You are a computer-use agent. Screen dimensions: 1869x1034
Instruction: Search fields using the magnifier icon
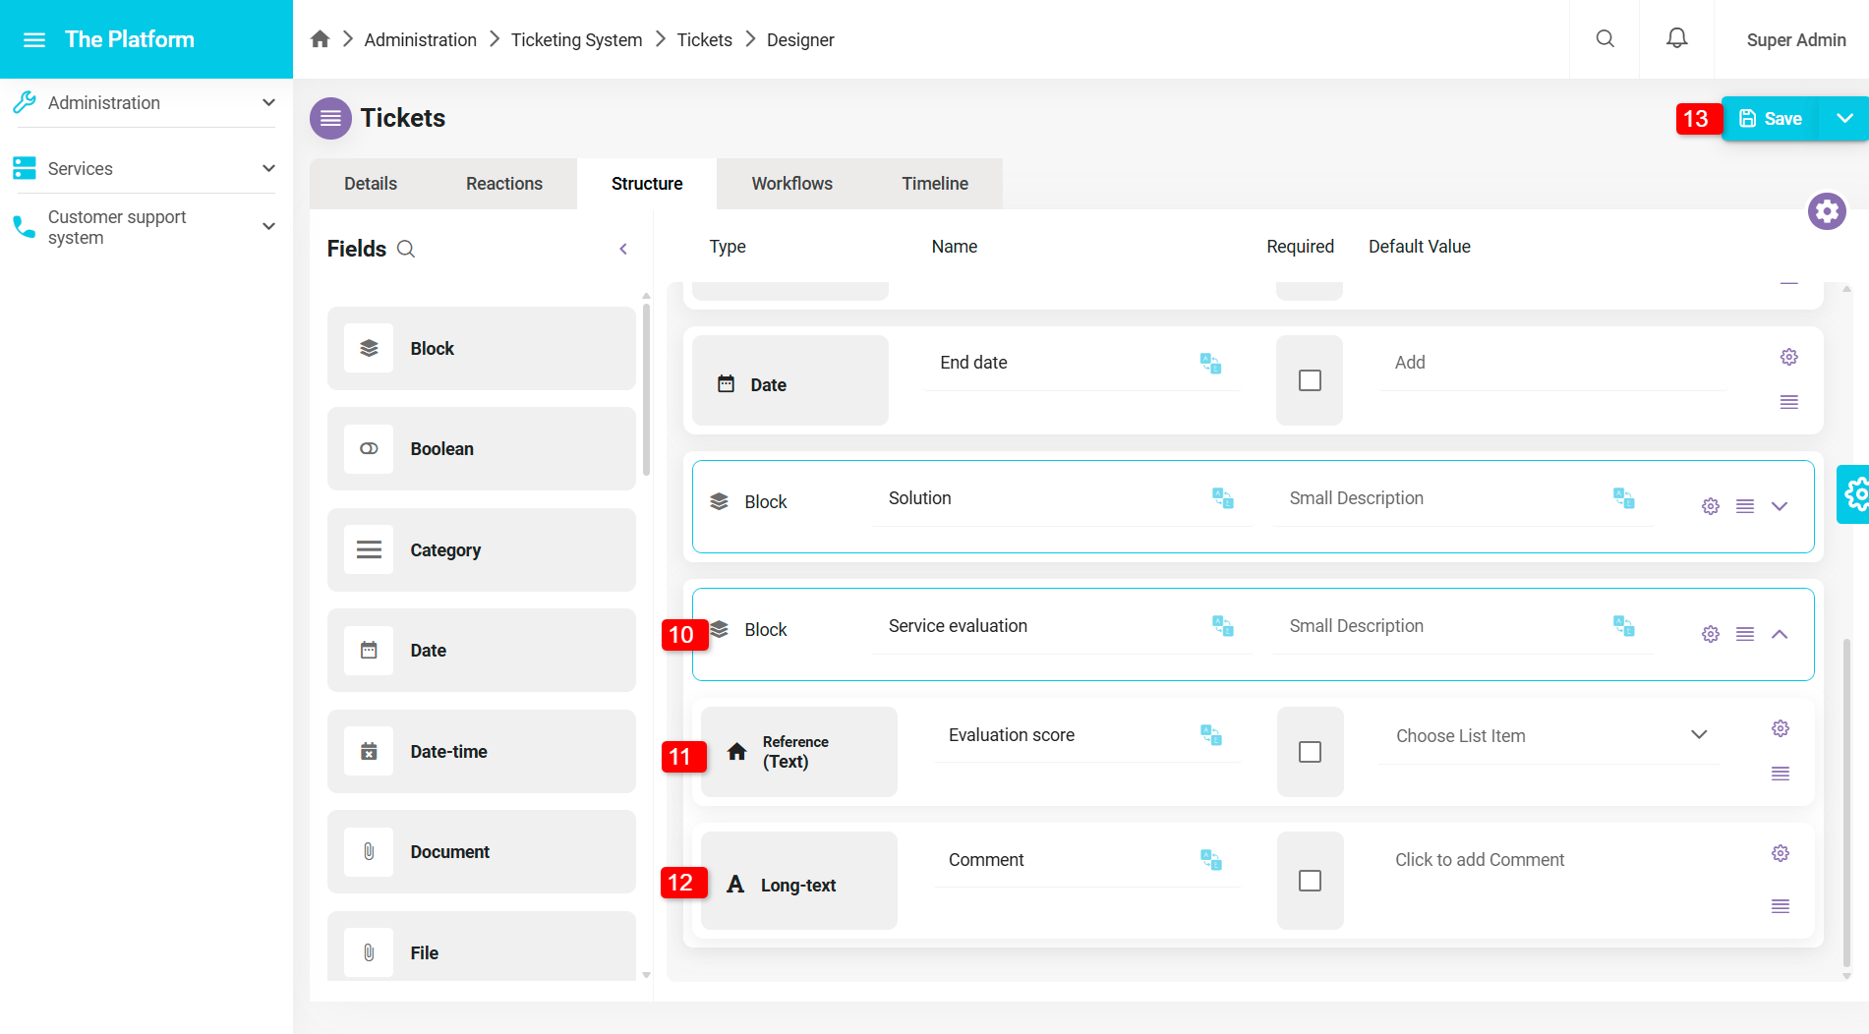pos(406,250)
